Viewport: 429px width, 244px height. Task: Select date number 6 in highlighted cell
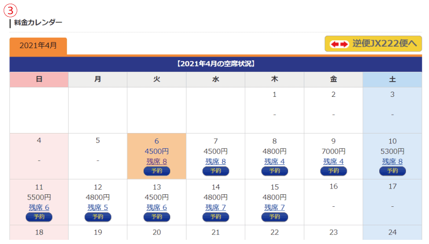pyautogui.click(x=157, y=141)
